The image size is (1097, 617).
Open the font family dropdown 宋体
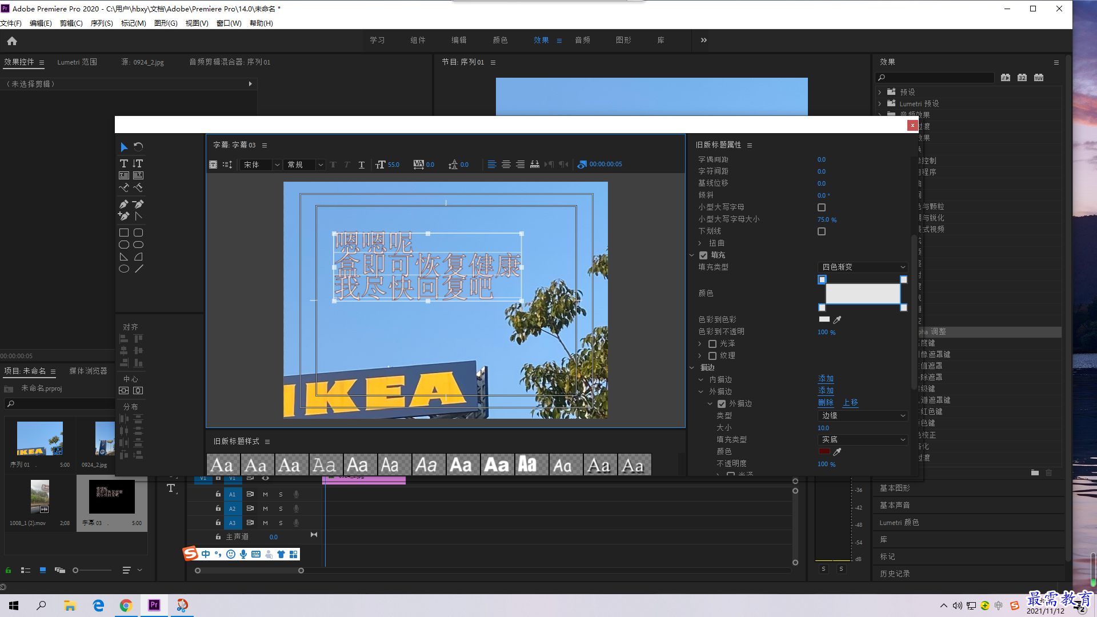point(261,165)
